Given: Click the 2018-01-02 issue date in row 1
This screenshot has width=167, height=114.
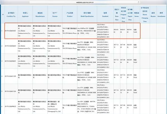Looking at the screenshot, I should coord(117,31).
